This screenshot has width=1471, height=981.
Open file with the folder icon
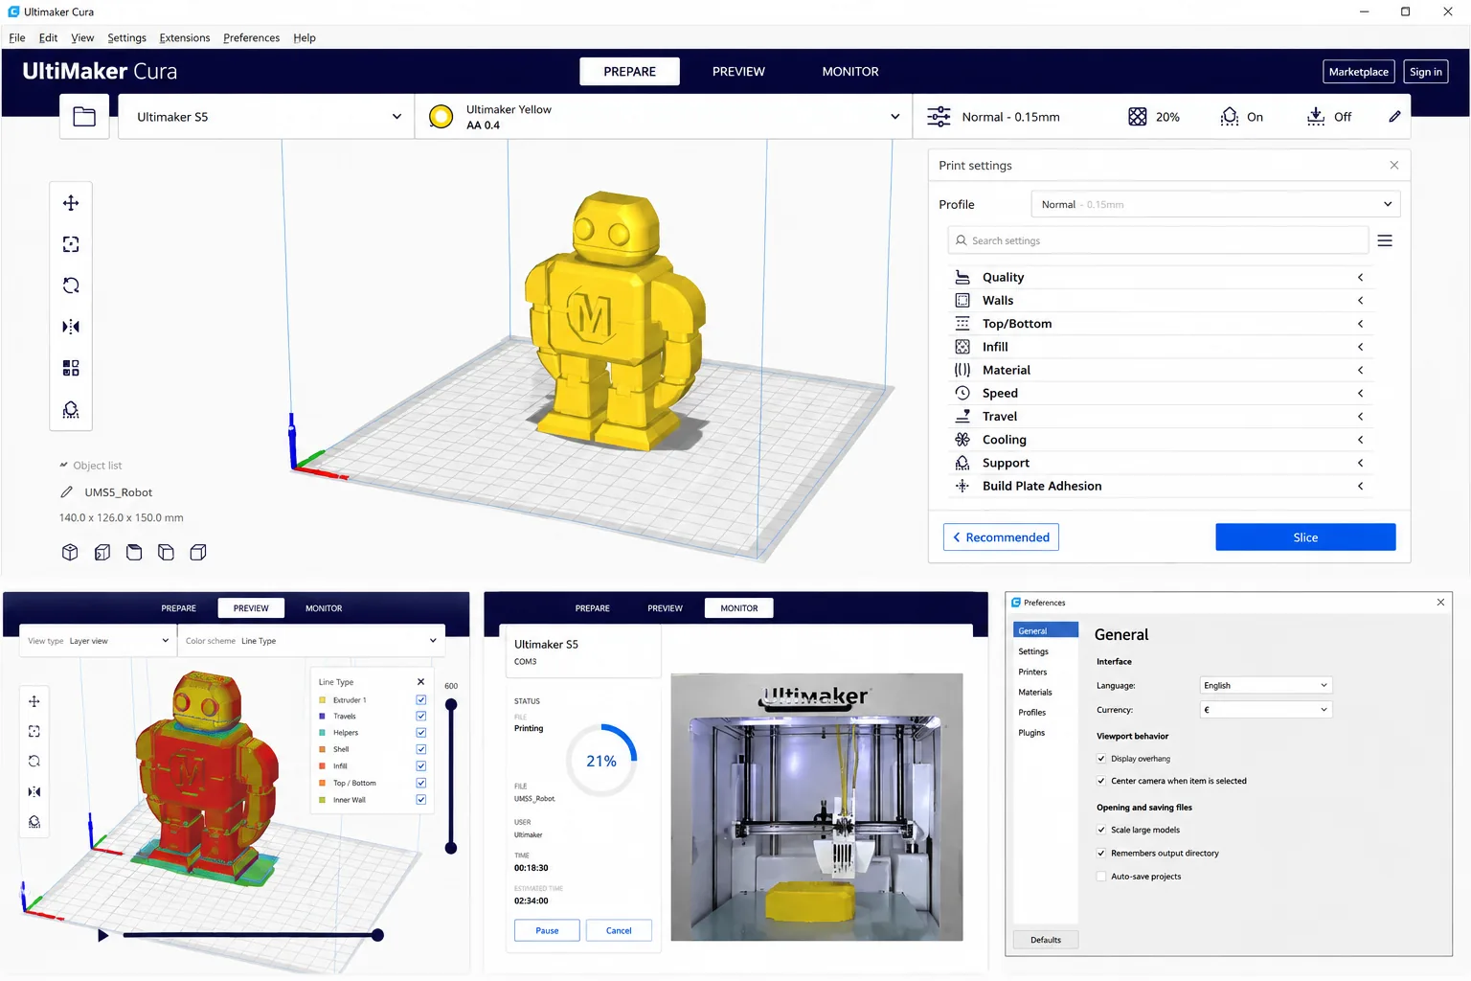point(84,117)
